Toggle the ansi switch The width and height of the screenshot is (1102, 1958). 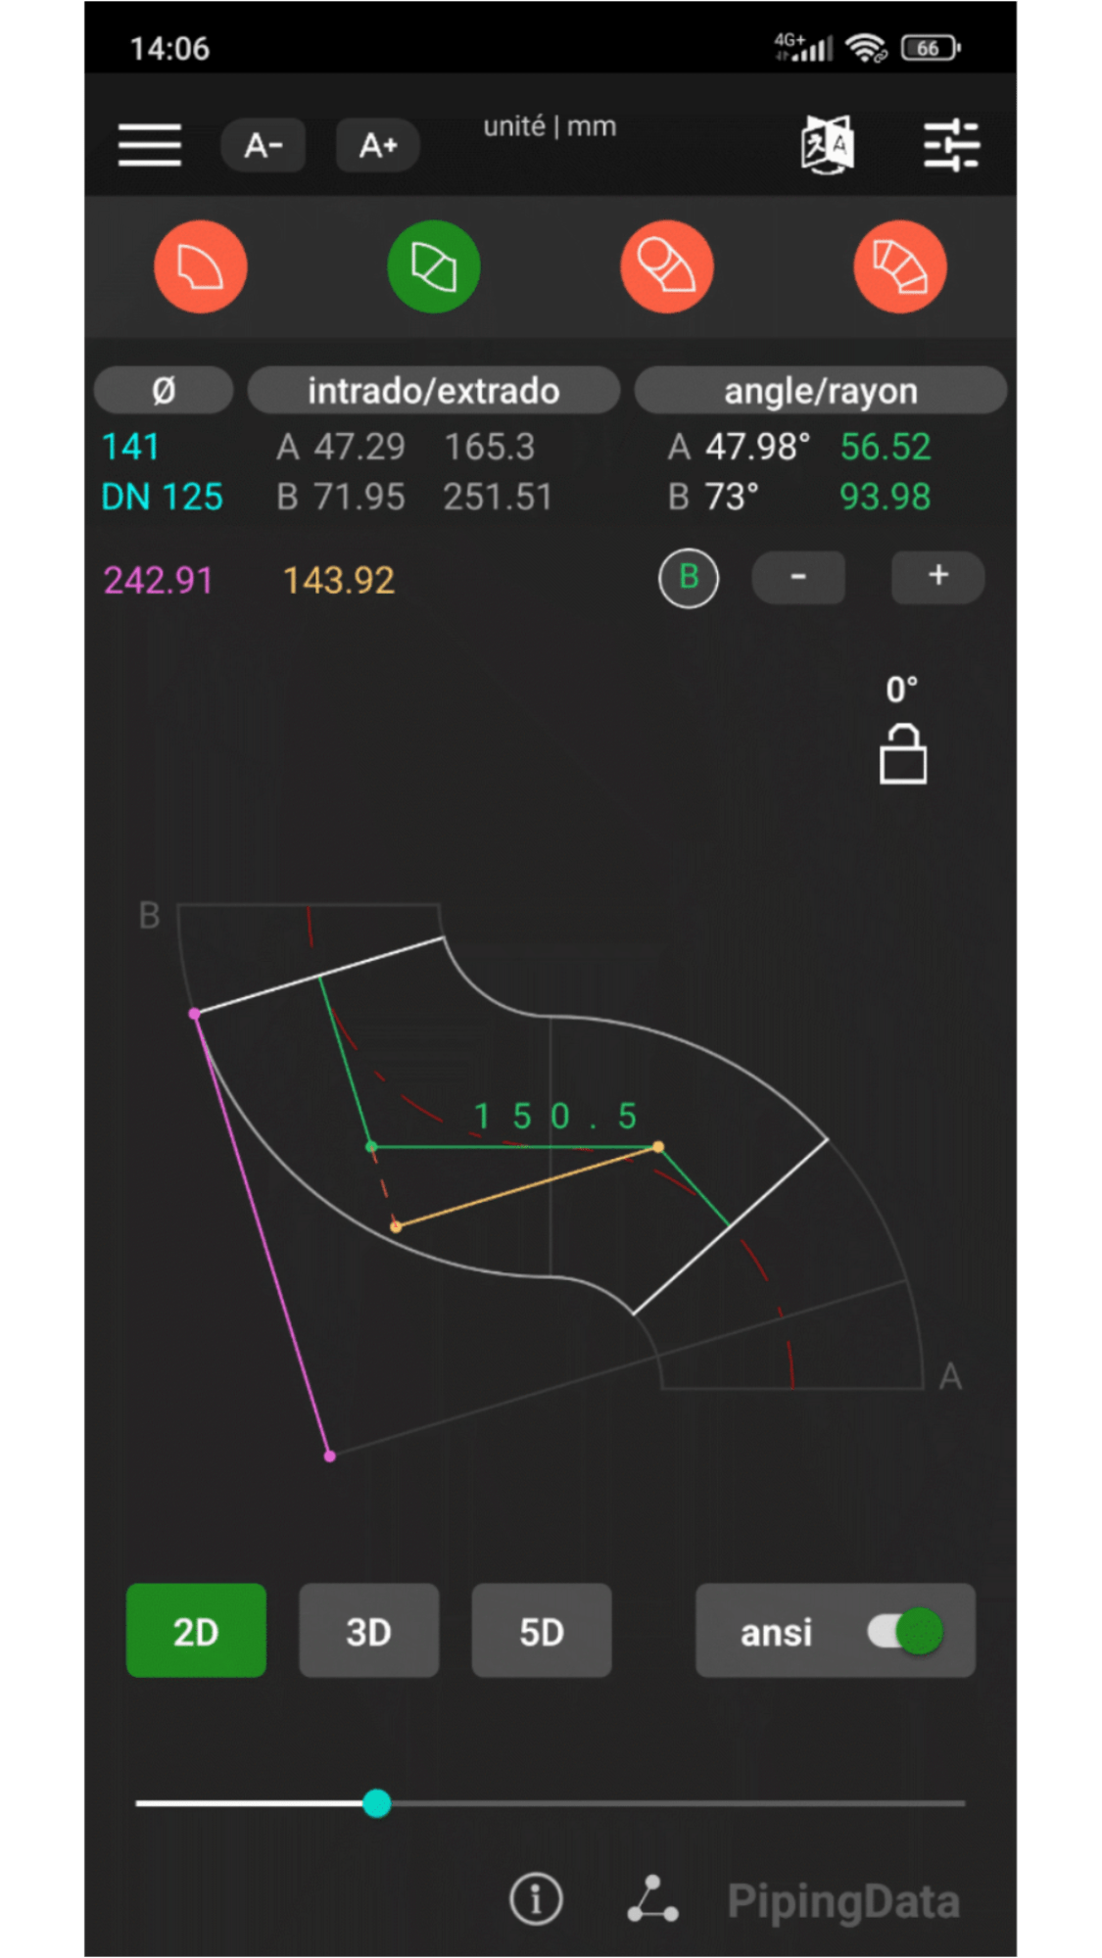pyautogui.click(x=905, y=1631)
